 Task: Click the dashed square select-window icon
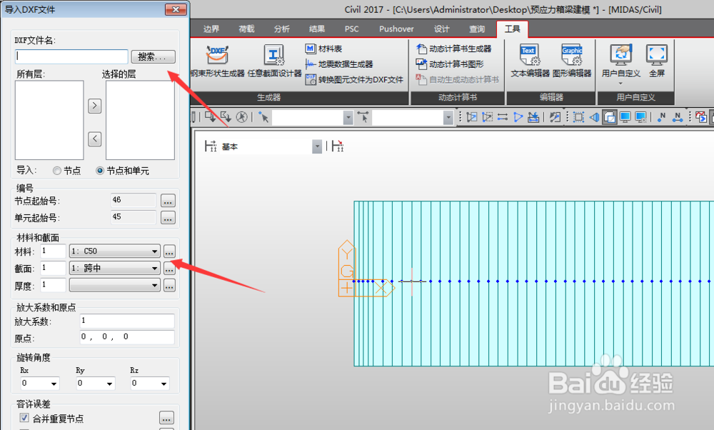coord(579,118)
